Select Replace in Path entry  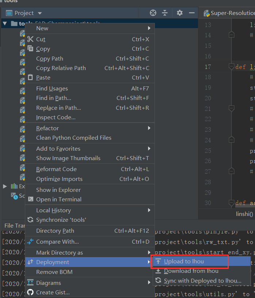[90, 108]
